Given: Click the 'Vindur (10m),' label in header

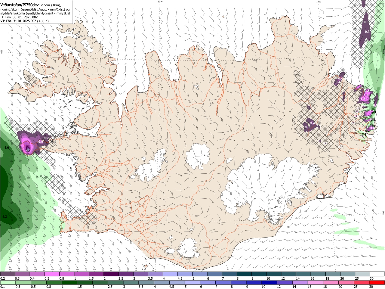Looking at the screenshot, I should tap(51, 5).
